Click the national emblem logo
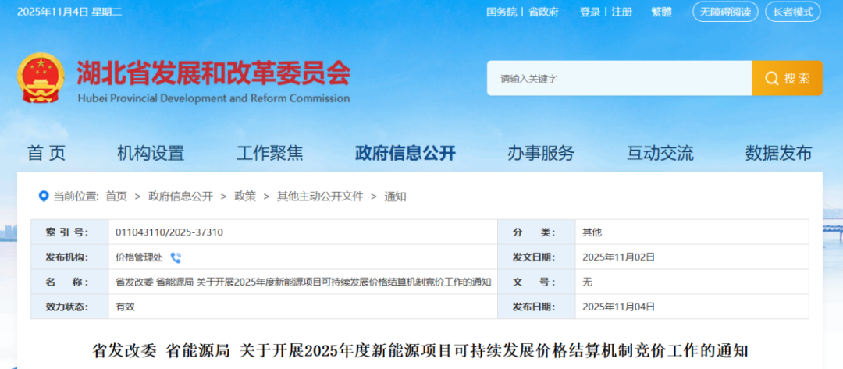The height and width of the screenshot is (369, 843). (41, 78)
